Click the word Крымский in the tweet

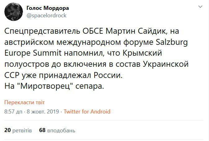(142, 53)
